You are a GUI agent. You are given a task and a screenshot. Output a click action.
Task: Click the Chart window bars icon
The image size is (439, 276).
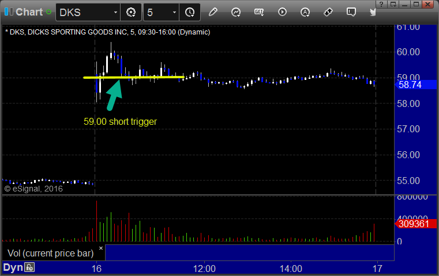pos(9,12)
